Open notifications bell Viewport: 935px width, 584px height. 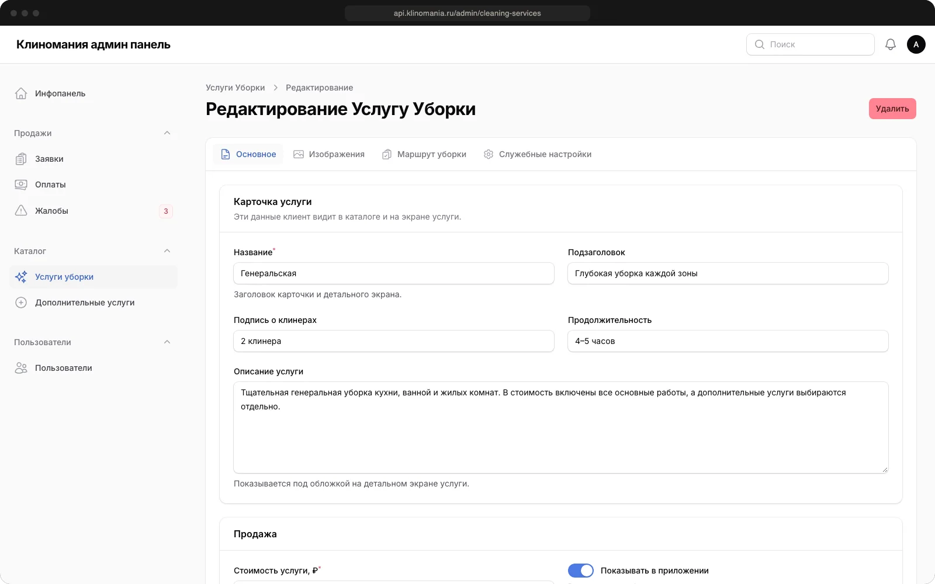891,44
